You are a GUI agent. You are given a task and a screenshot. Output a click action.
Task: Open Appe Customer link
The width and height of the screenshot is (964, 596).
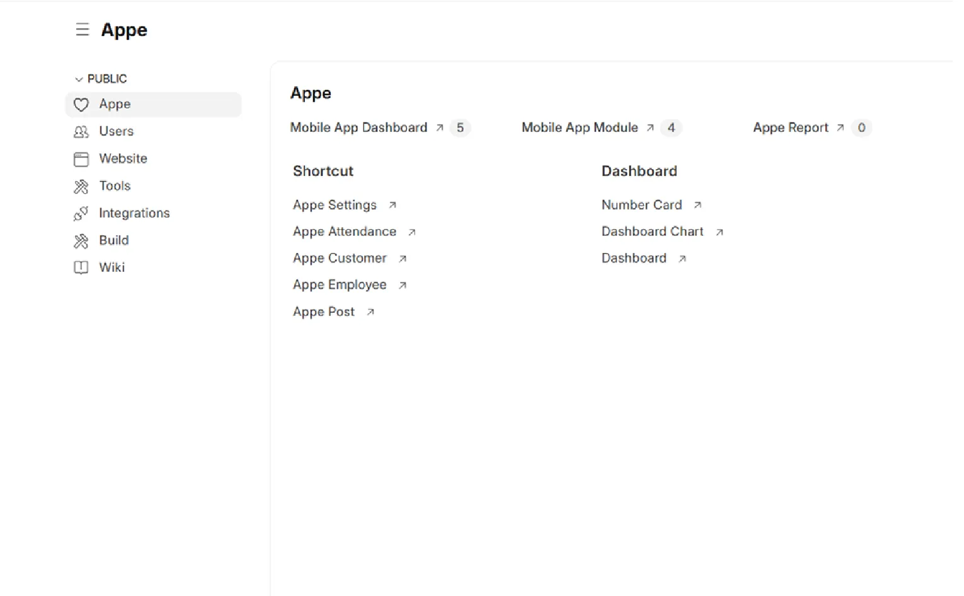point(340,258)
